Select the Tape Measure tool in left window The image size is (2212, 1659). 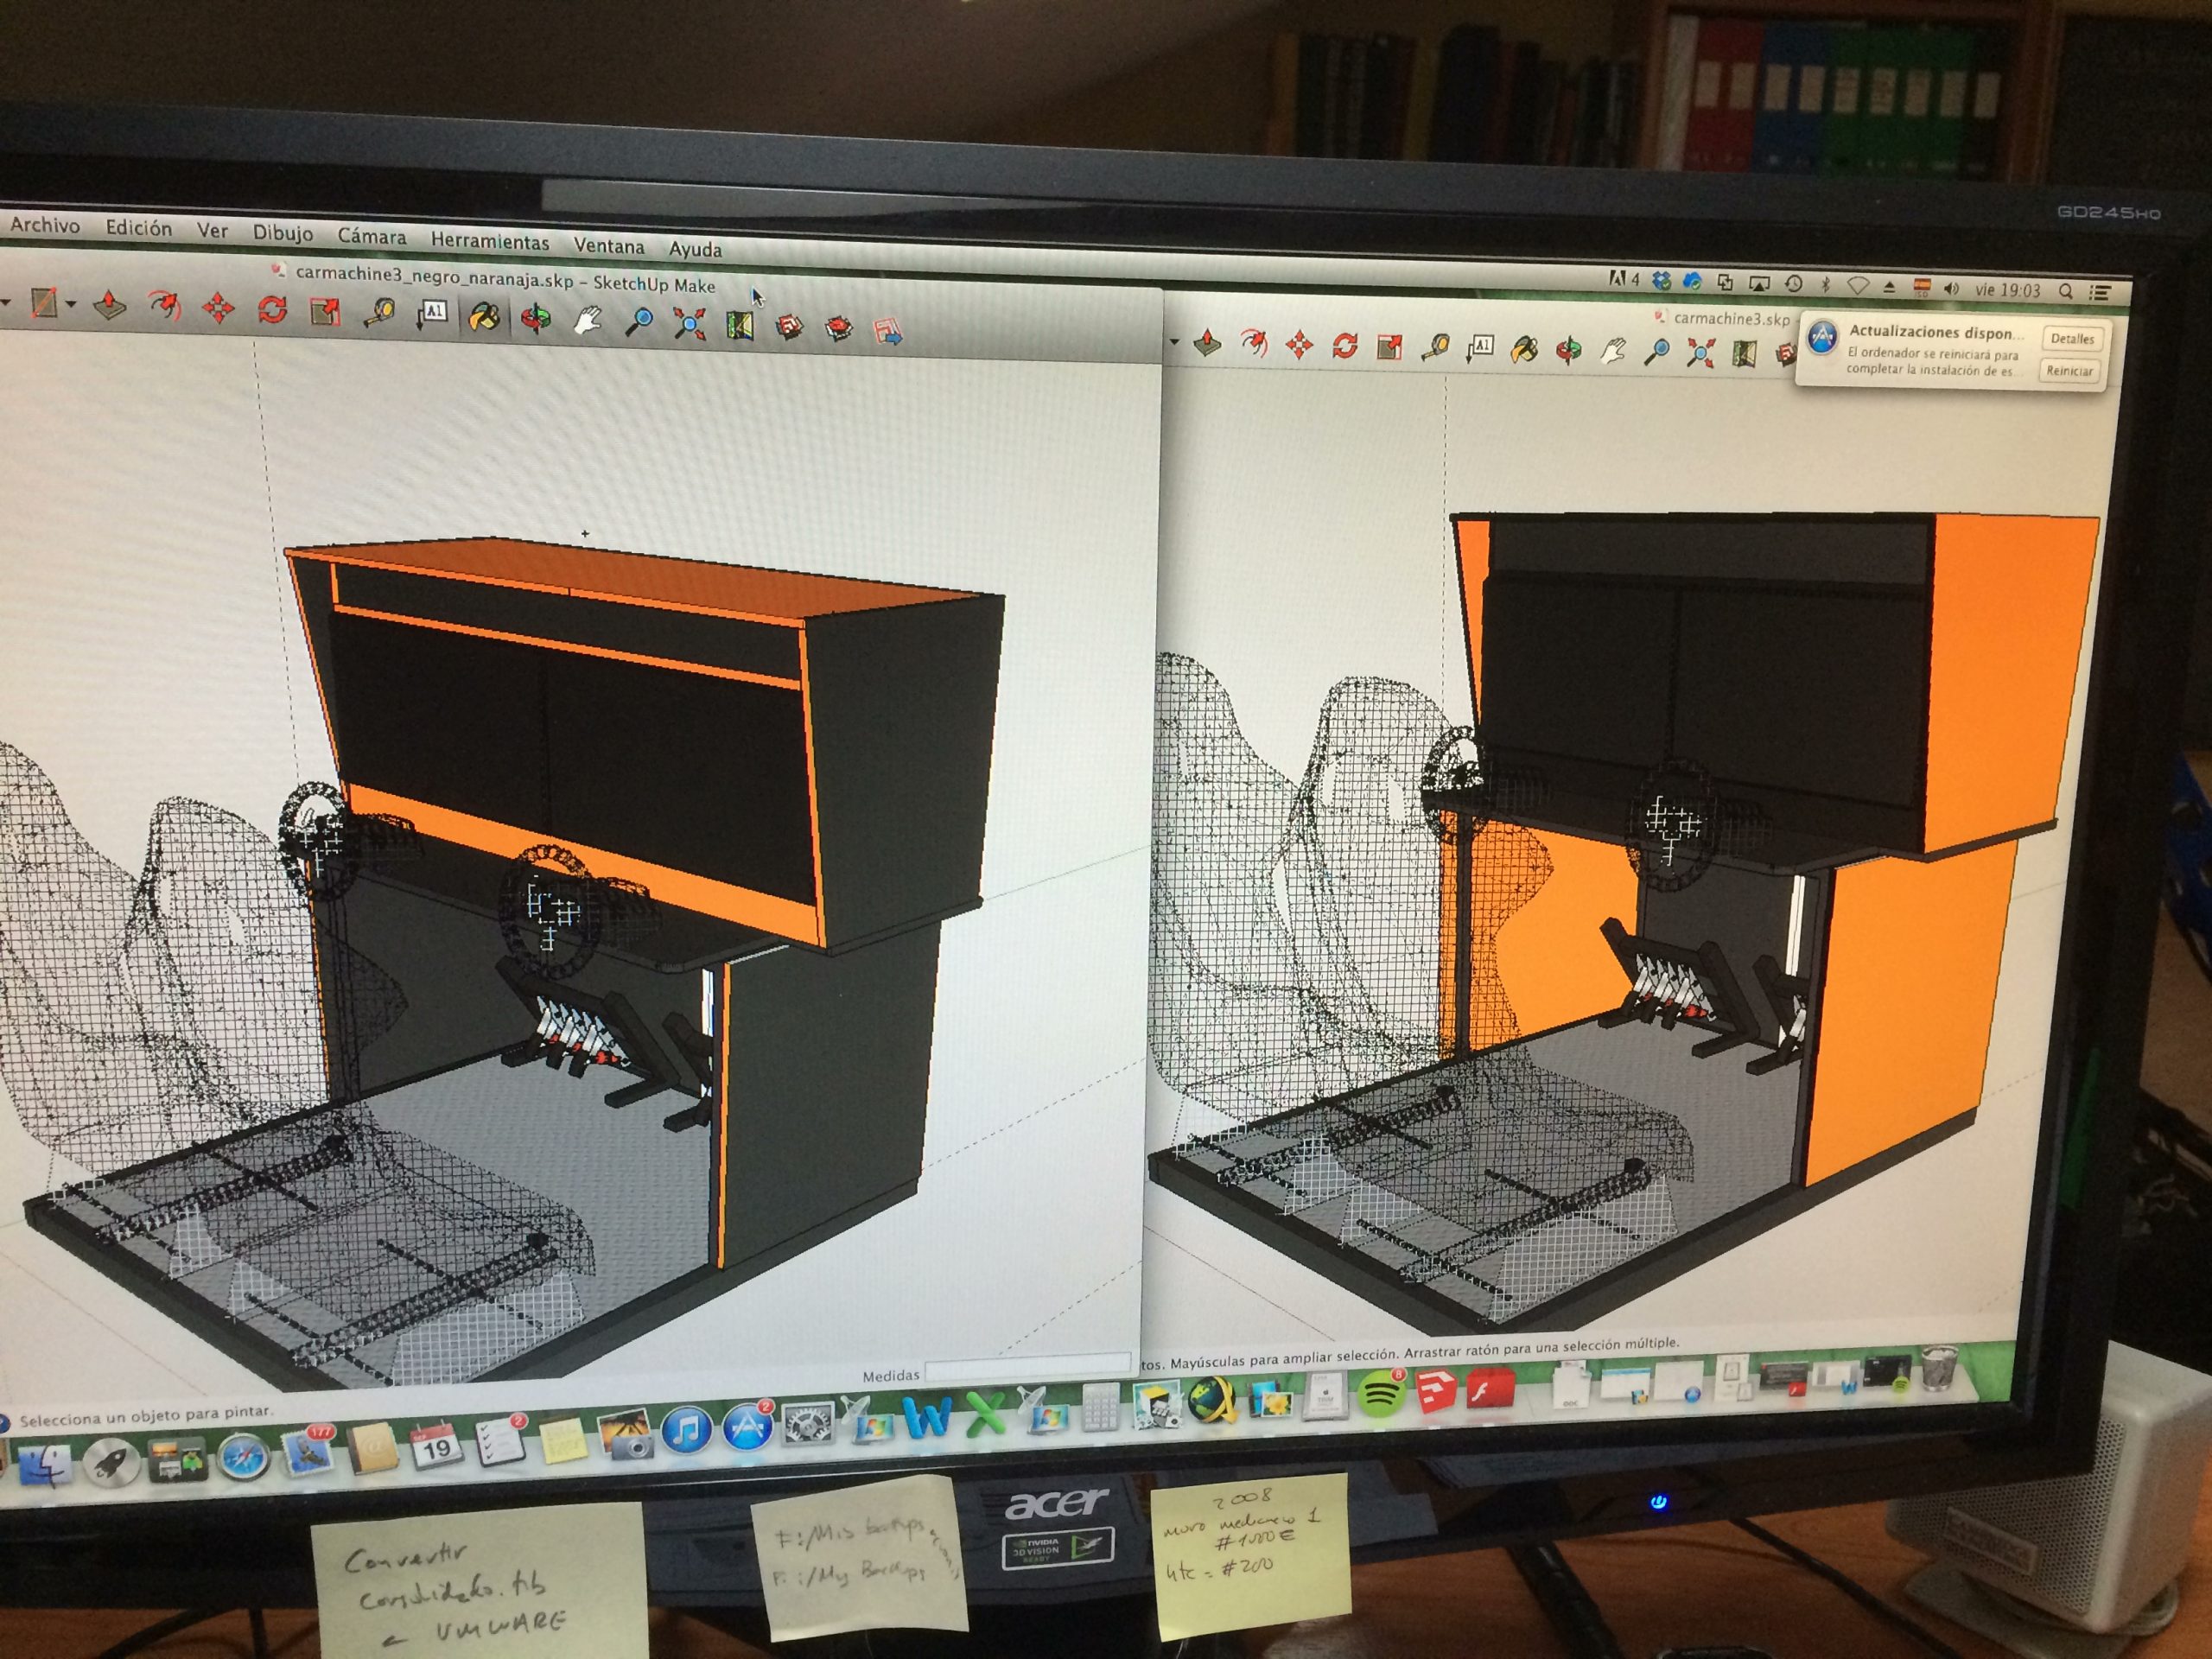pyautogui.click(x=379, y=314)
